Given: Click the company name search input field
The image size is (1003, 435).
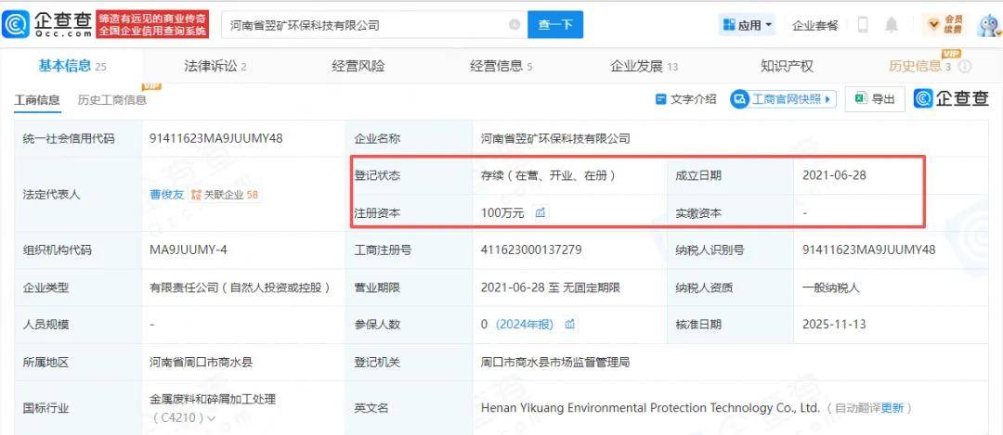Looking at the screenshot, I should (x=367, y=25).
